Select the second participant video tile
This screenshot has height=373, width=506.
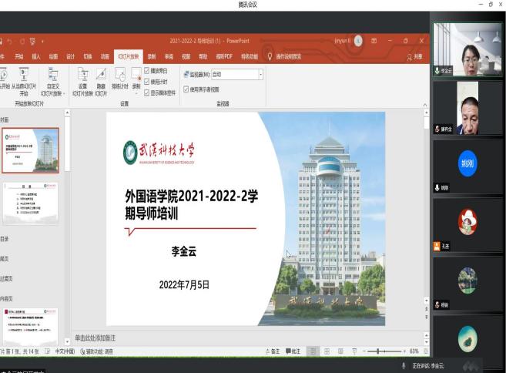[x=467, y=108]
